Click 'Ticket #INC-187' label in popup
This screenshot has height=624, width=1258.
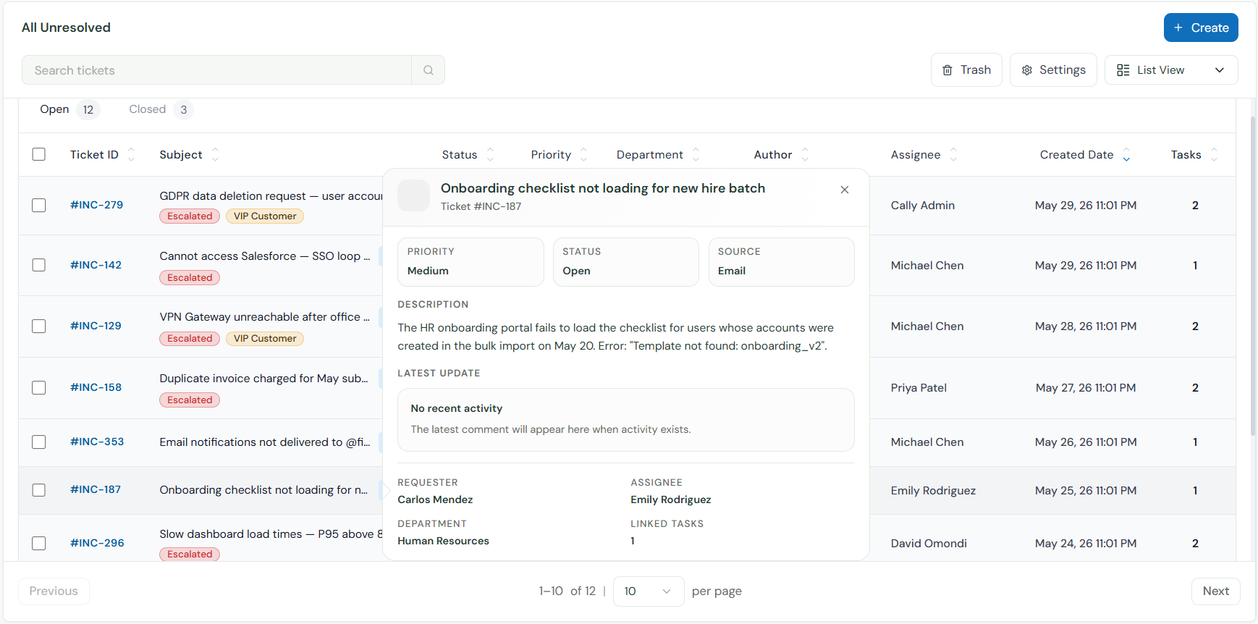pos(481,206)
